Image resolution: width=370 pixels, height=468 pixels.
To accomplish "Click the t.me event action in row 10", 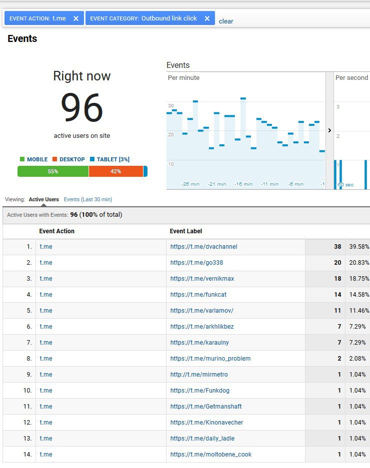I will (45, 391).
